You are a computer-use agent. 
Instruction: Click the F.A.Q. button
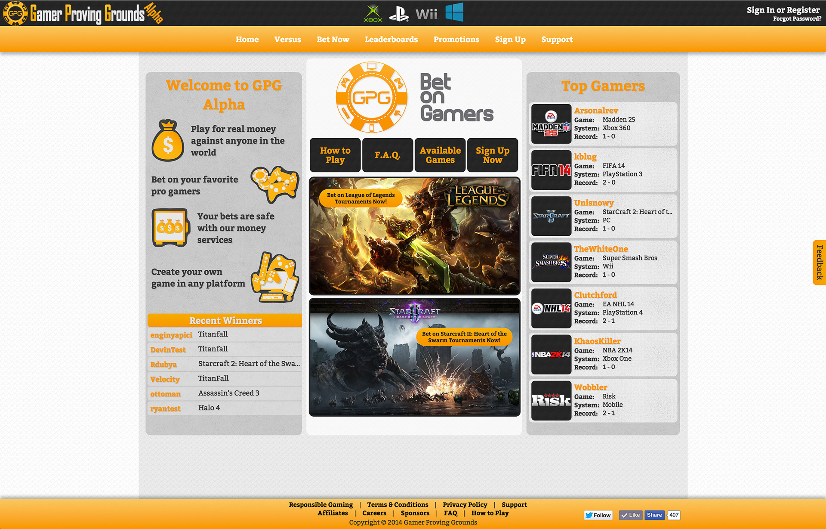pyautogui.click(x=388, y=155)
